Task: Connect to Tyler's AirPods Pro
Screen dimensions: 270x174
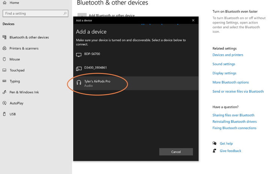Action: [136, 83]
